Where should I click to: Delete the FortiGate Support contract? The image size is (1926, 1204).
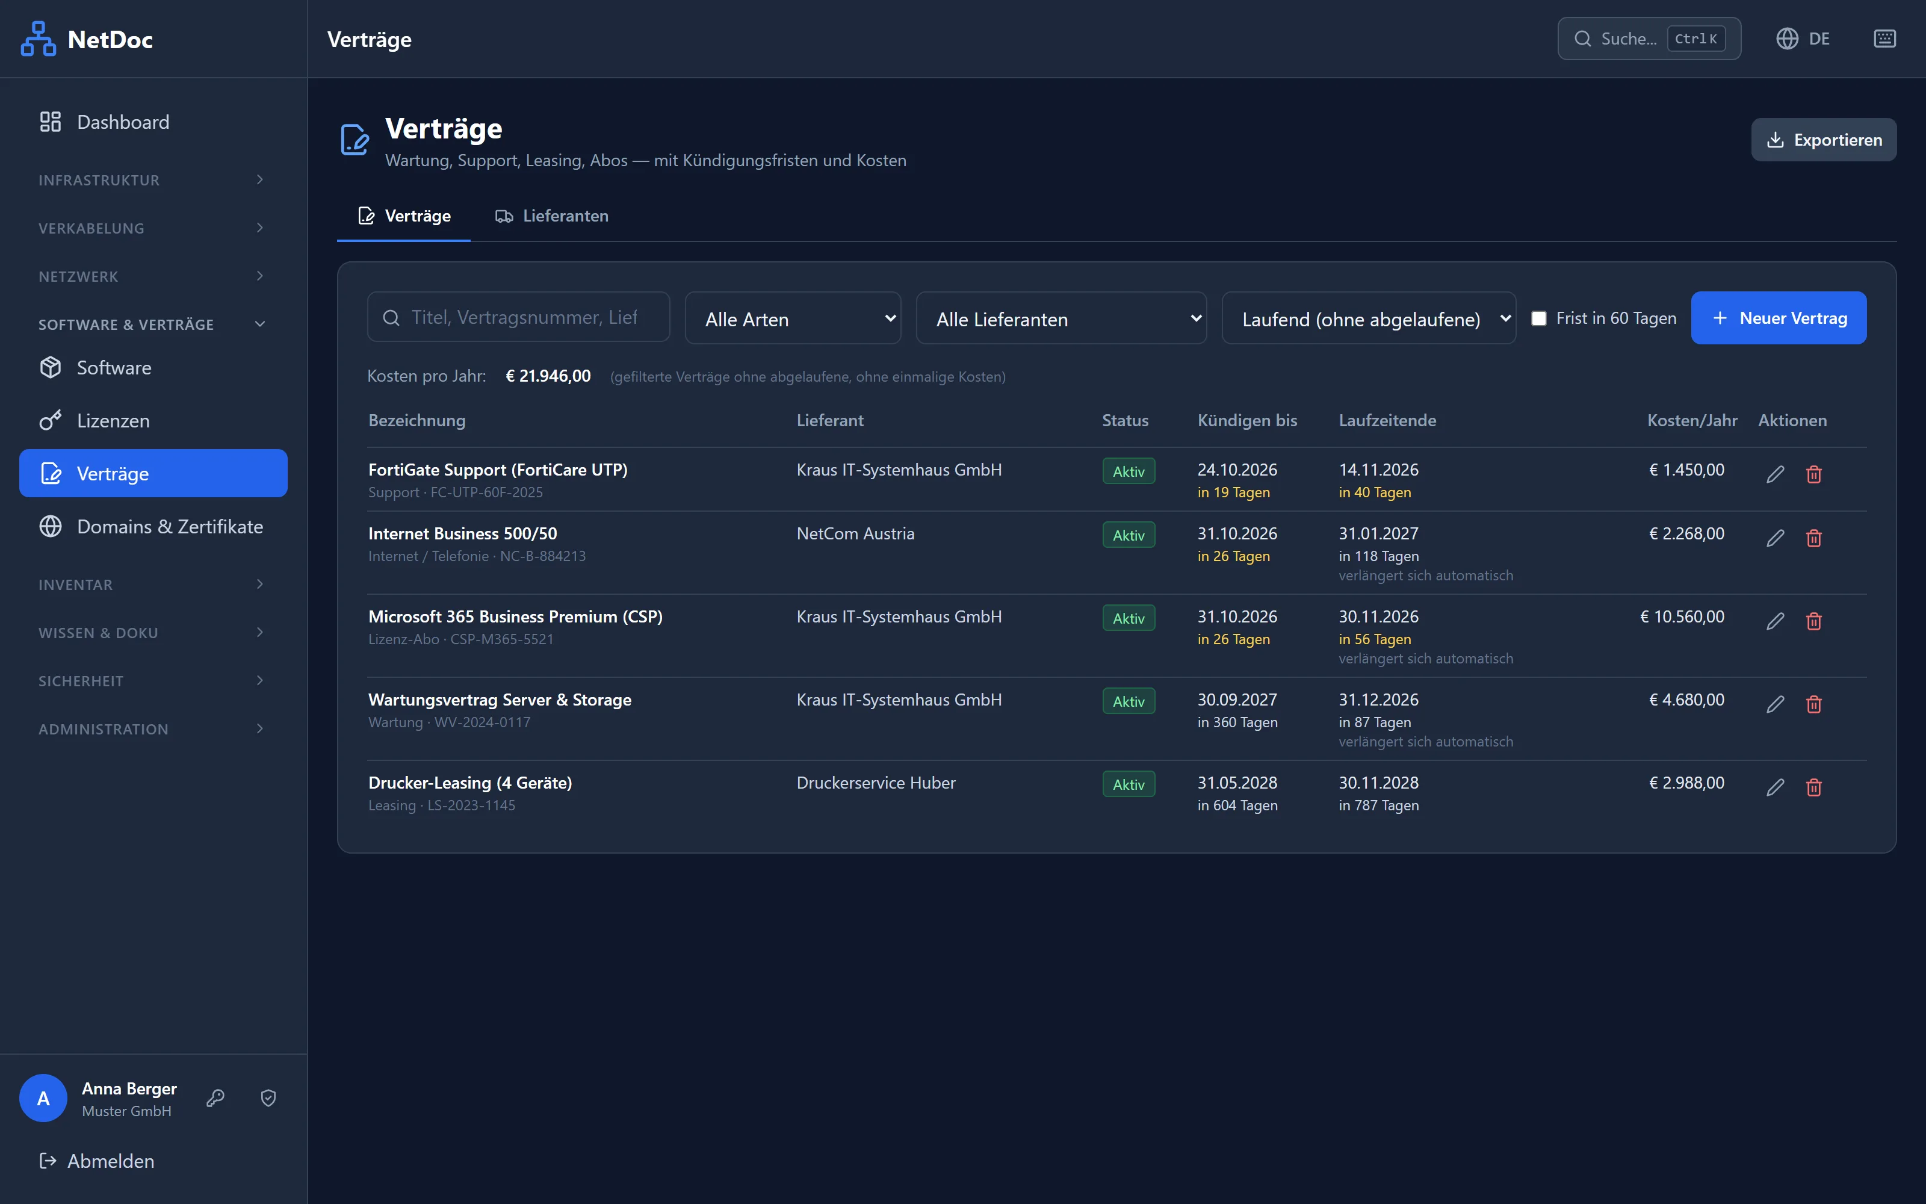tap(1814, 474)
